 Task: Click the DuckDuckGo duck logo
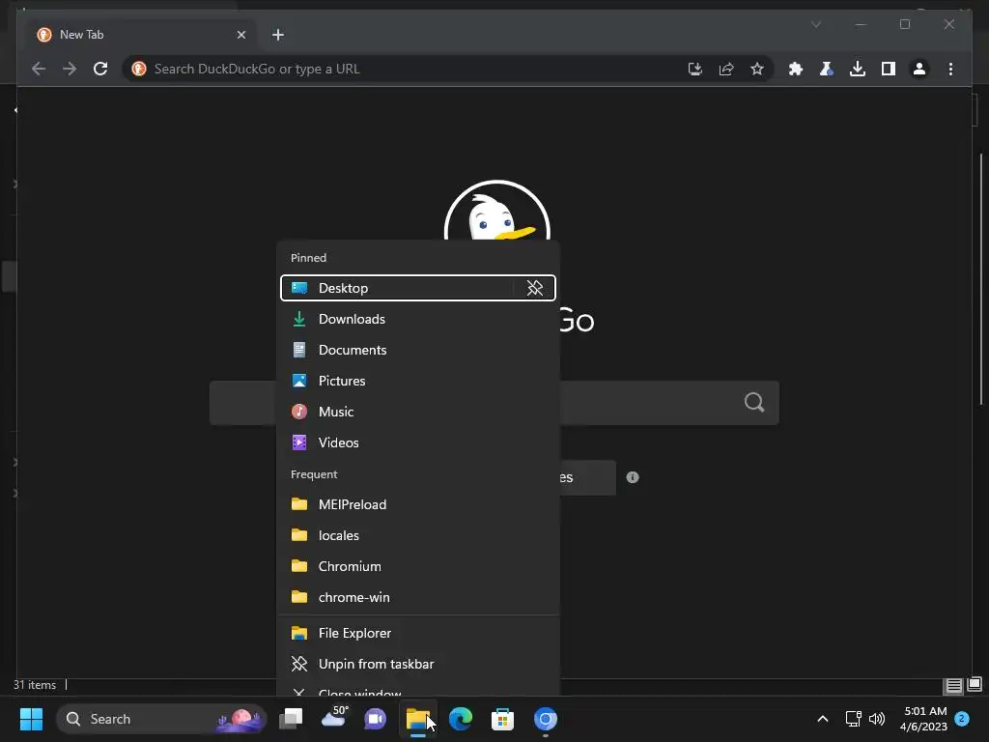(497, 211)
